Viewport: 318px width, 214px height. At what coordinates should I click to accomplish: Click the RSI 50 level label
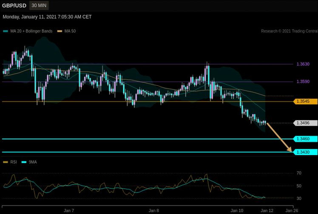pyautogui.click(x=299, y=186)
